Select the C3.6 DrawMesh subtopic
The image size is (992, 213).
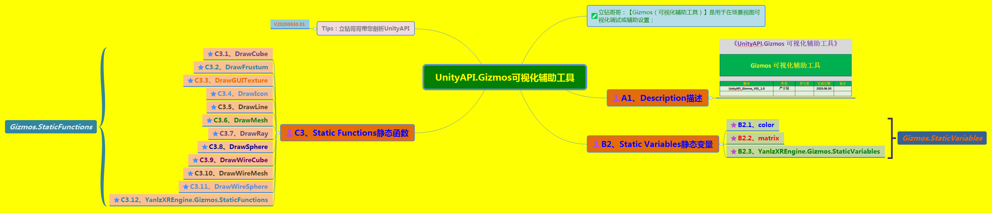pyautogui.click(x=238, y=120)
